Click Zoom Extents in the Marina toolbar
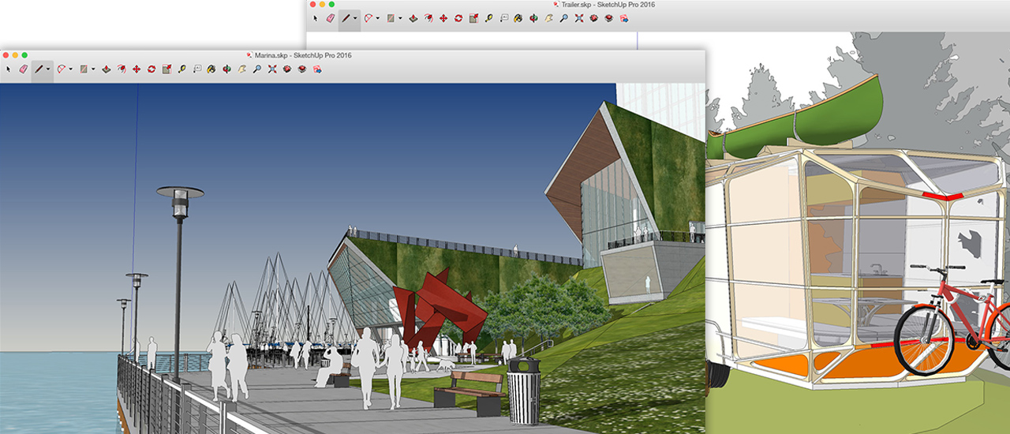 271,69
